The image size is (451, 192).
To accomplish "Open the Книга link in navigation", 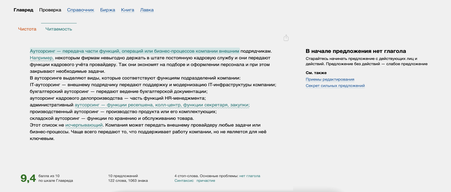I will coord(127,10).
